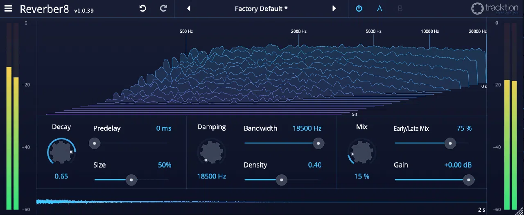Select previous preset with left arrow
Image resolution: width=524 pixels, height=215 pixels.
pyautogui.click(x=189, y=9)
